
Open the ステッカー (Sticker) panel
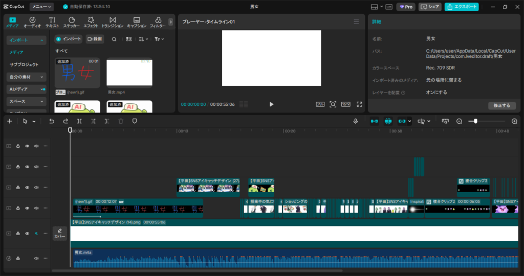tap(72, 22)
